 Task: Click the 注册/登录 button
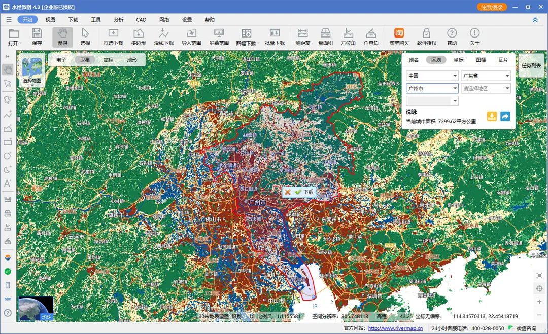pos(492,7)
